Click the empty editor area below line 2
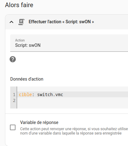The height and width of the screenshot is (146, 128). click(x=73, y=106)
